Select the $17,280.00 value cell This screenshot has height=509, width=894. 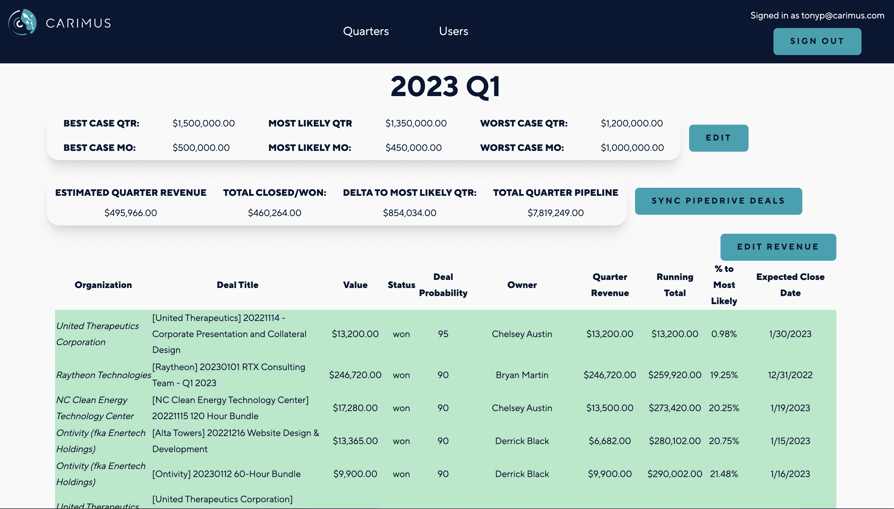point(355,408)
